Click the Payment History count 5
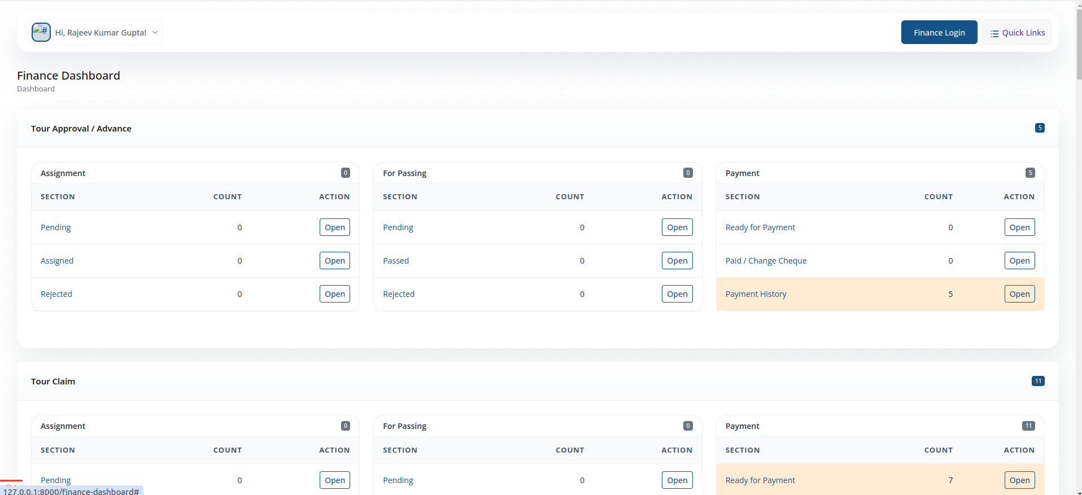This screenshot has height=495, width=1082. (950, 294)
